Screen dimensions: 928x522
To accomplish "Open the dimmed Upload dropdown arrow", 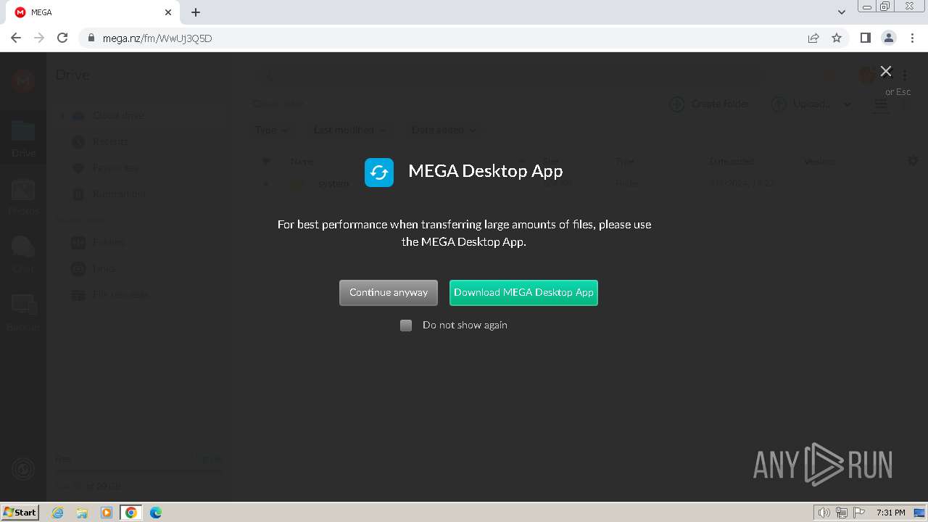I will point(847,104).
